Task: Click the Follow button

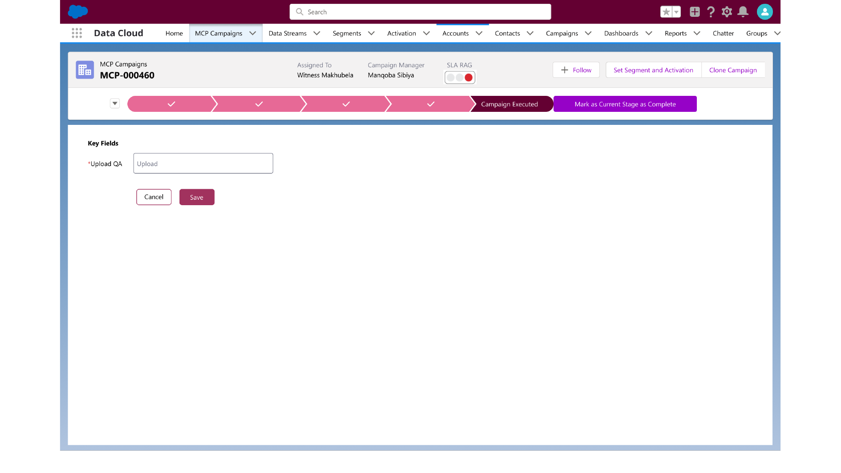Action: point(576,70)
